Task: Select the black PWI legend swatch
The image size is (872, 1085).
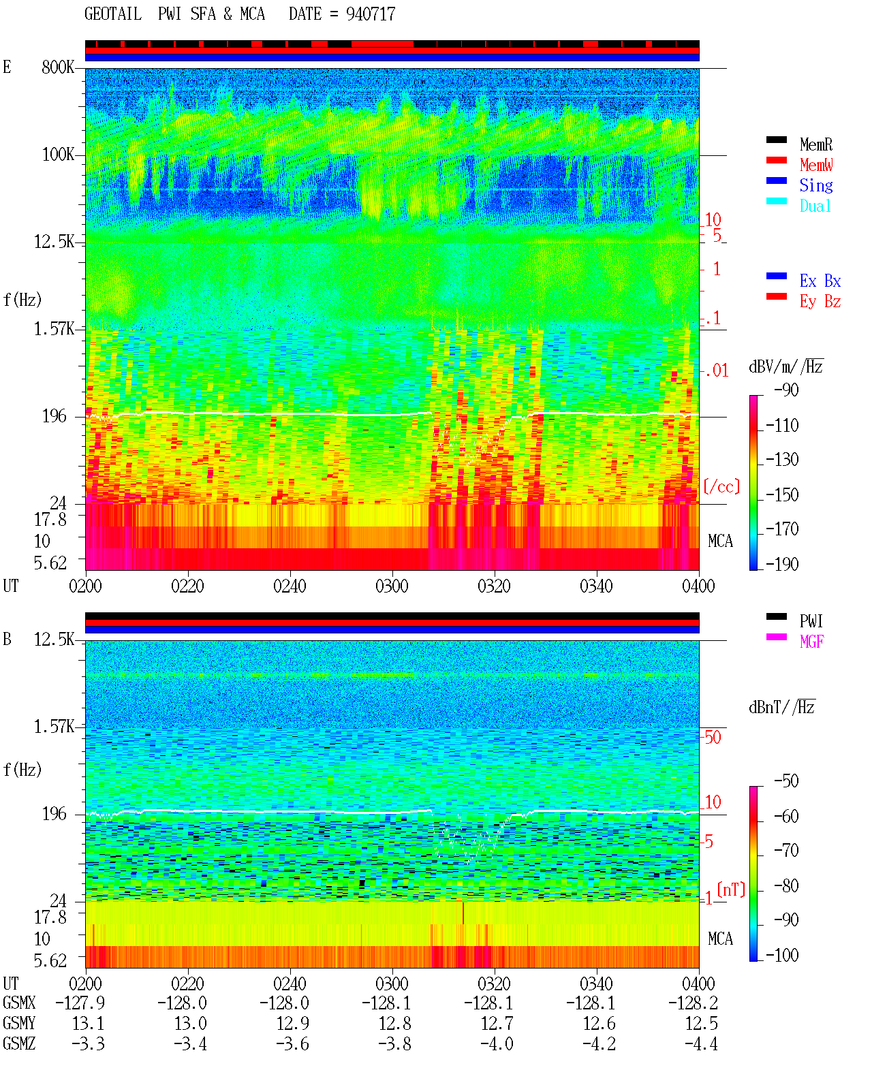Action: point(776,617)
